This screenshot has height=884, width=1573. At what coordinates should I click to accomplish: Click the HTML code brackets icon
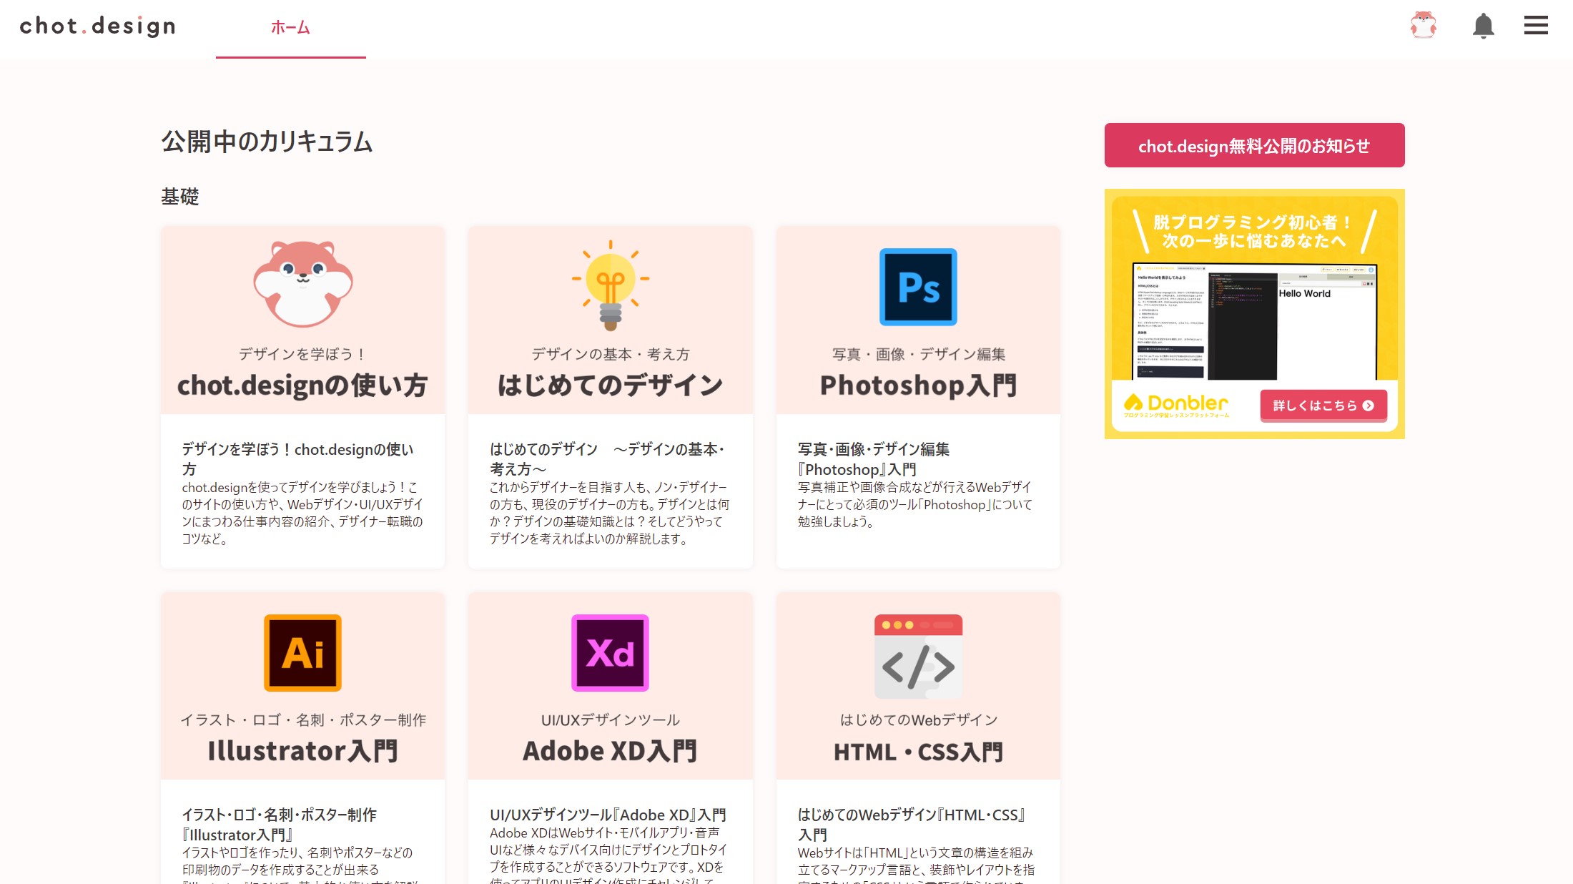pyautogui.click(x=918, y=656)
